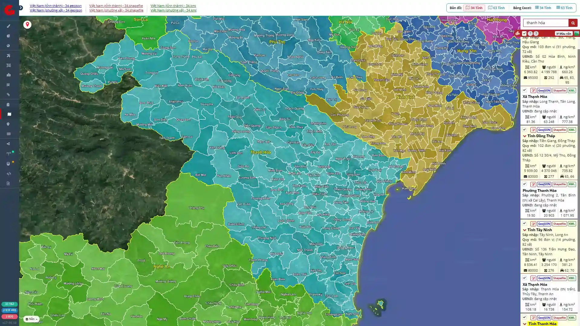This screenshot has height=326, width=580.
Task: Download Shapefile for Tỉnh Tây Ninh
Action: click(559, 224)
